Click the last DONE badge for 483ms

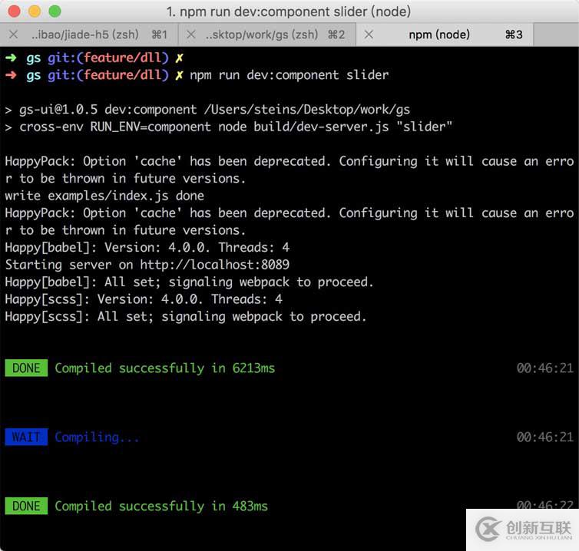[26, 506]
